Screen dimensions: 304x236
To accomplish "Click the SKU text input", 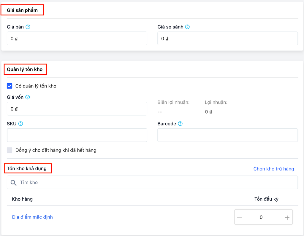I will [x=77, y=135].
